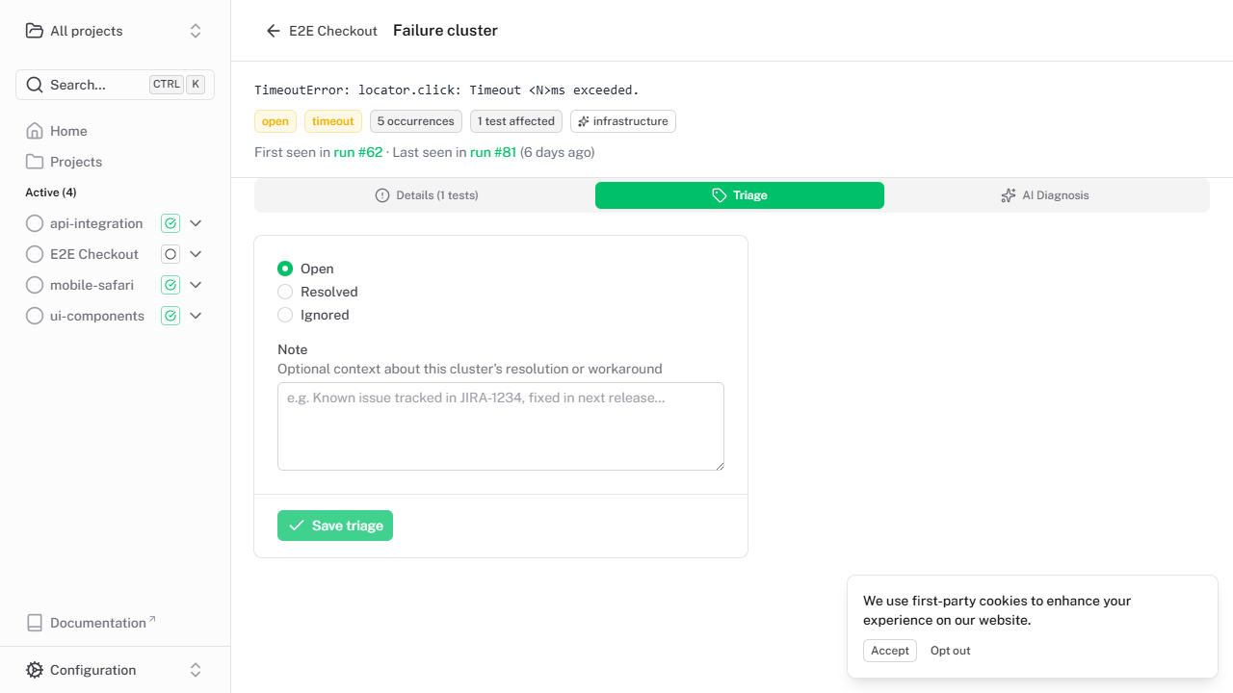Viewport: 1233px width, 693px height.
Task: Click the Save triage button
Action: [x=335, y=526]
